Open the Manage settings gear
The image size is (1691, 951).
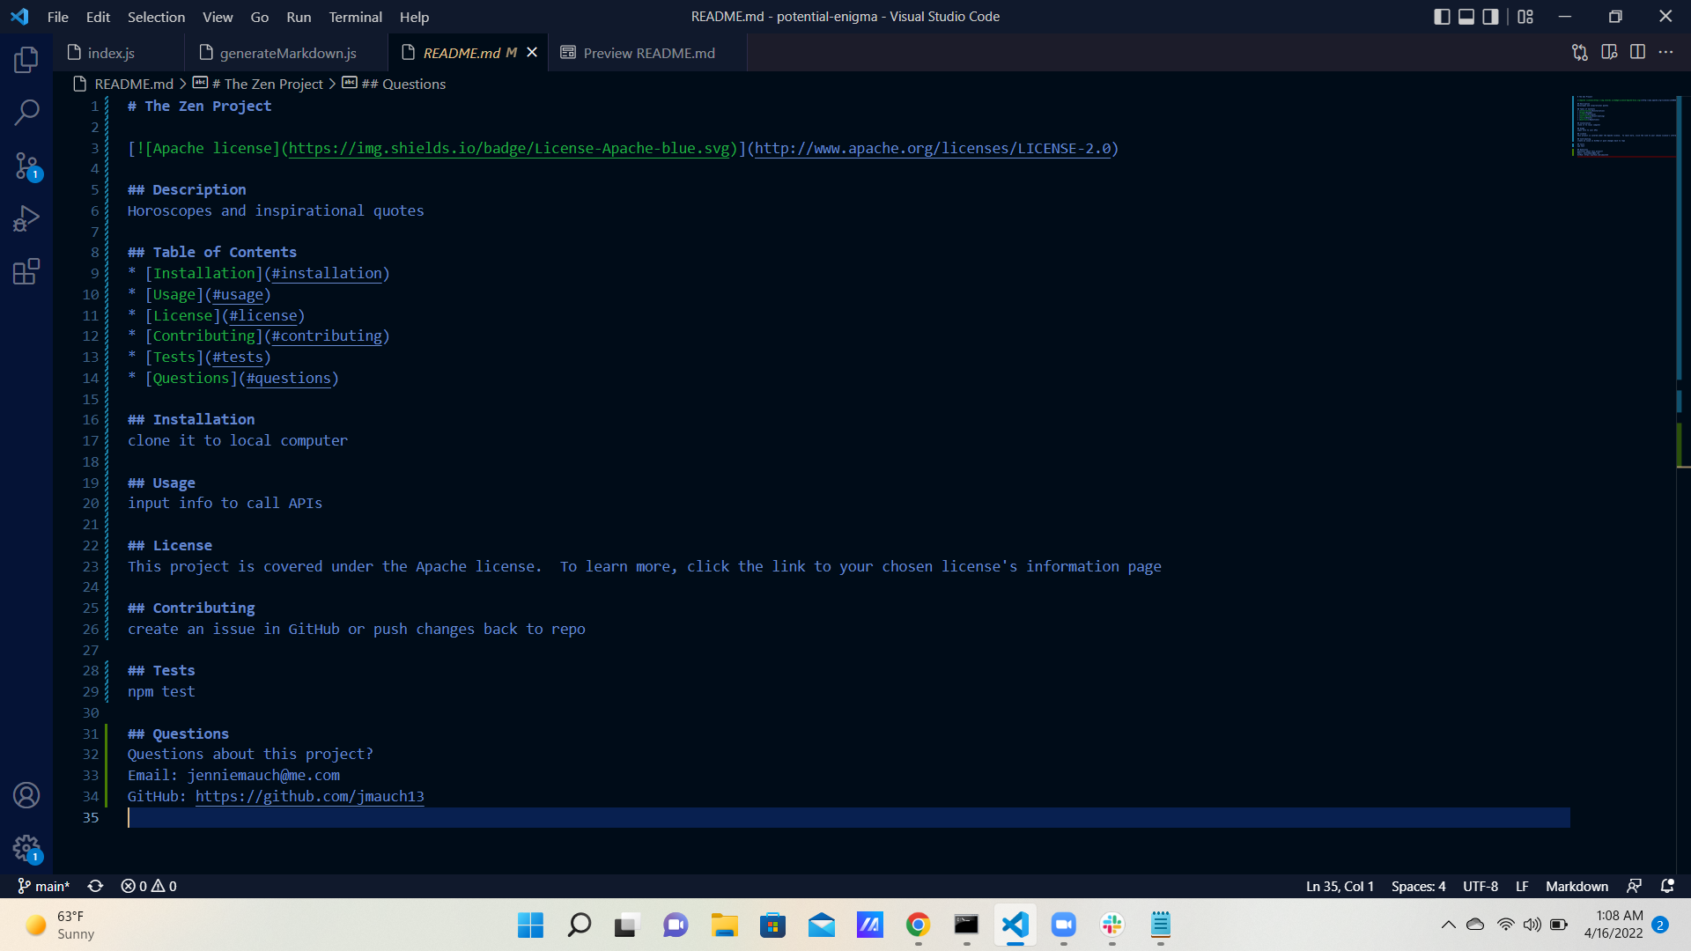coord(26,848)
